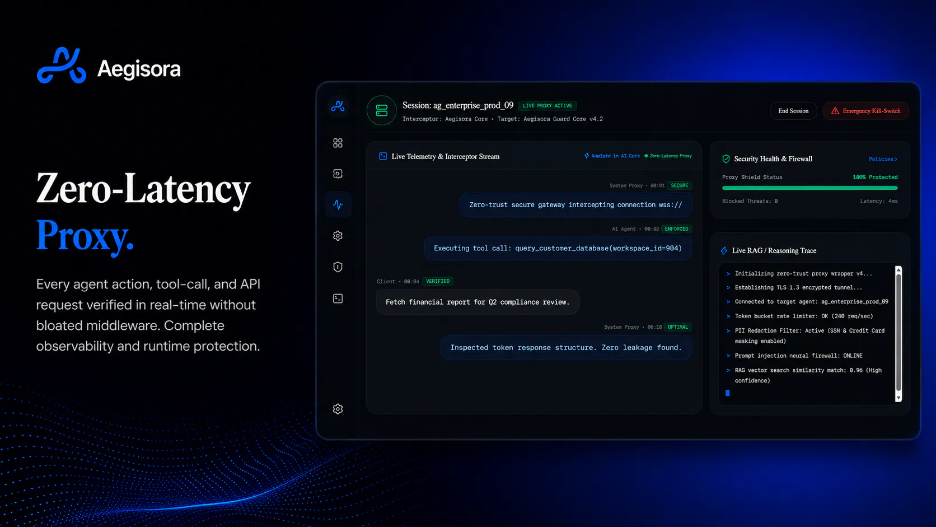Open Analyze in AI Core link
The height and width of the screenshot is (527, 936).
[612, 156]
